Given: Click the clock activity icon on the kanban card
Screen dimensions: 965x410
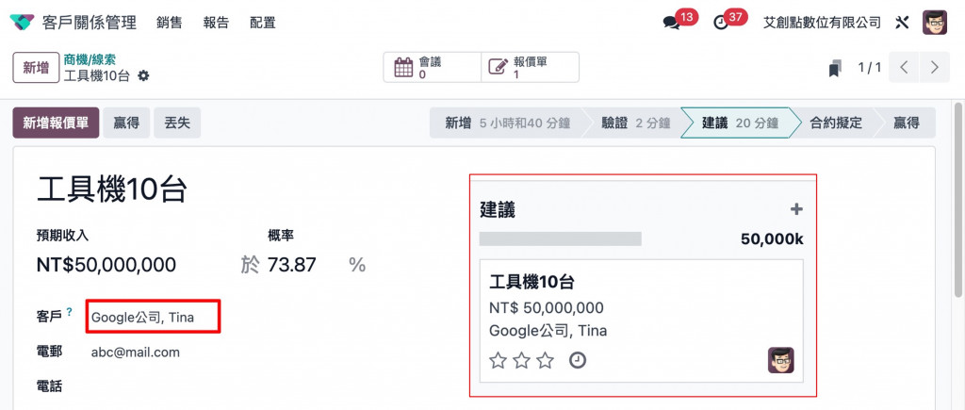Looking at the screenshot, I should tap(578, 360).
